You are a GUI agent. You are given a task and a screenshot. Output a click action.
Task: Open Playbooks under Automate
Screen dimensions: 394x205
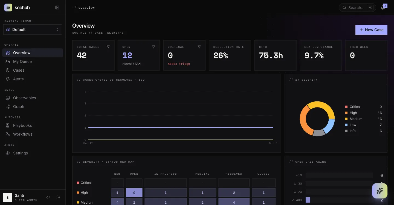click(x=33, y=125)
